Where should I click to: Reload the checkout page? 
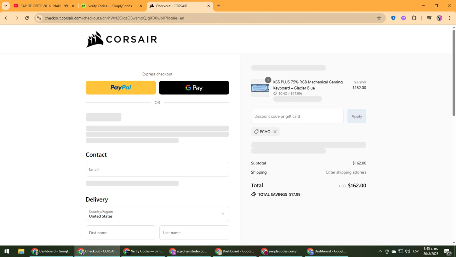27,18
